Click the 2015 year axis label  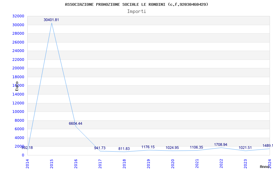(x=52, y=164)
